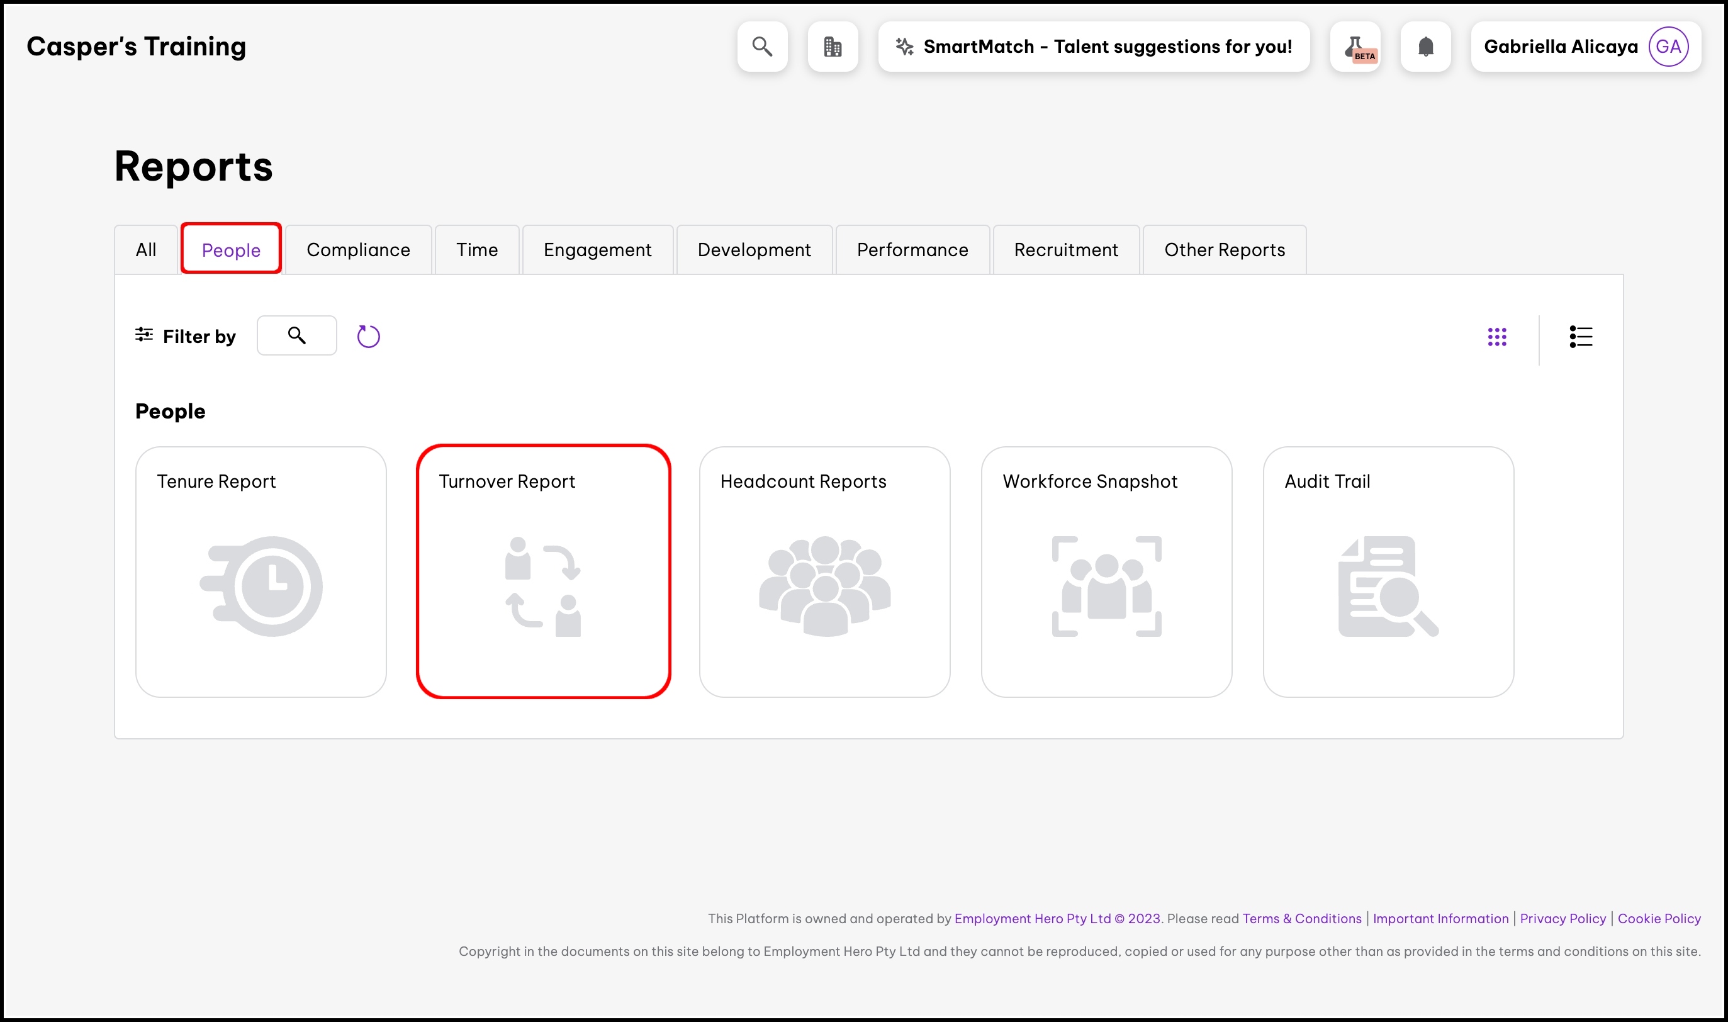Expand the Filter by options
Screen dimensions: 1728x1022
(185, 336)
